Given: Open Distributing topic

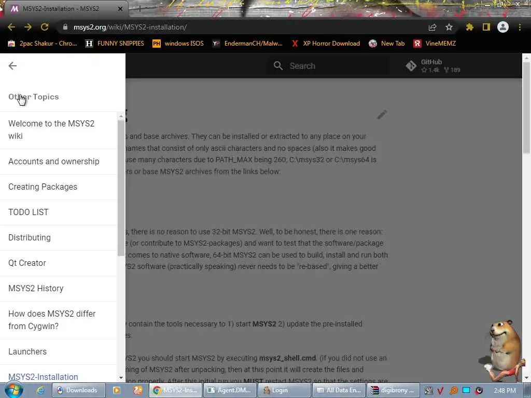Looking at the screenshot, I should pyautogui.click(x=58, y=237).
